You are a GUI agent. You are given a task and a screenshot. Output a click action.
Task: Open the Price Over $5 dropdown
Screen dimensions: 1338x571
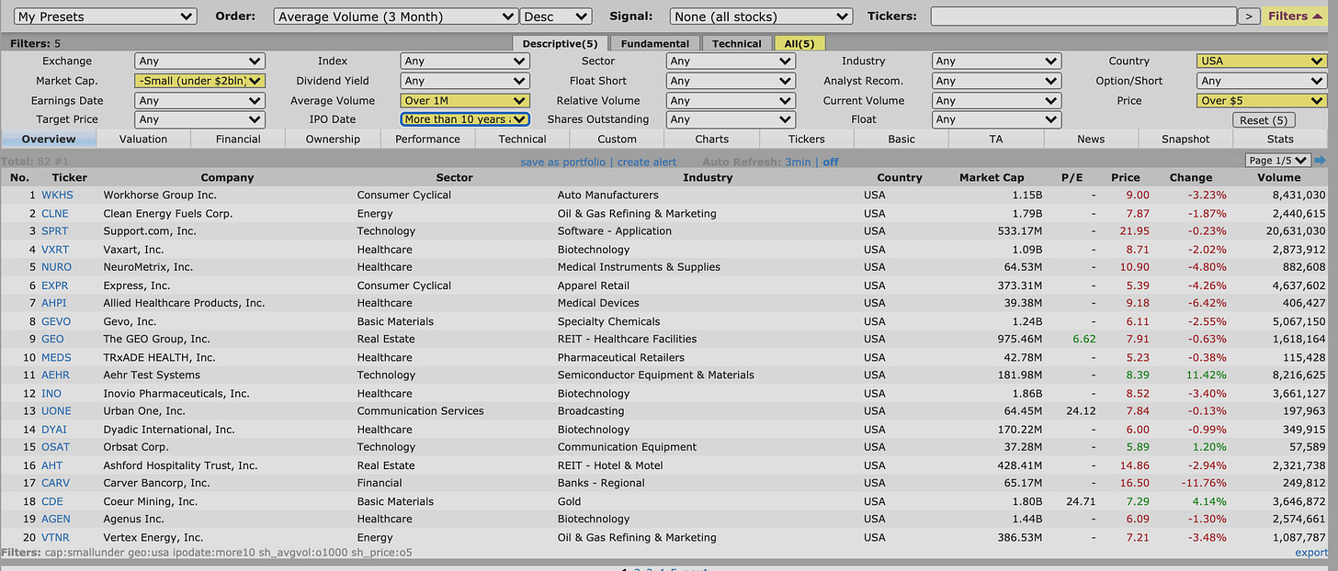pyautogui.click(x=1262, y=101)
